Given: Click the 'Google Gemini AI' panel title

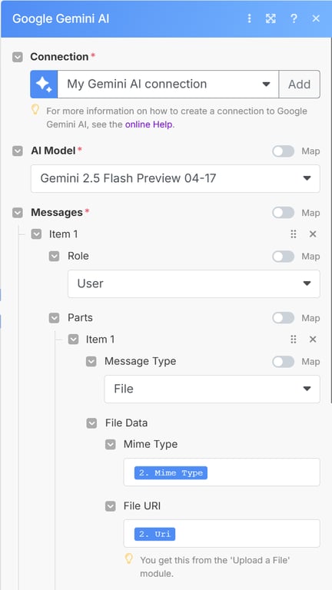Looking at the screenshot, I should tap(61, 18).
